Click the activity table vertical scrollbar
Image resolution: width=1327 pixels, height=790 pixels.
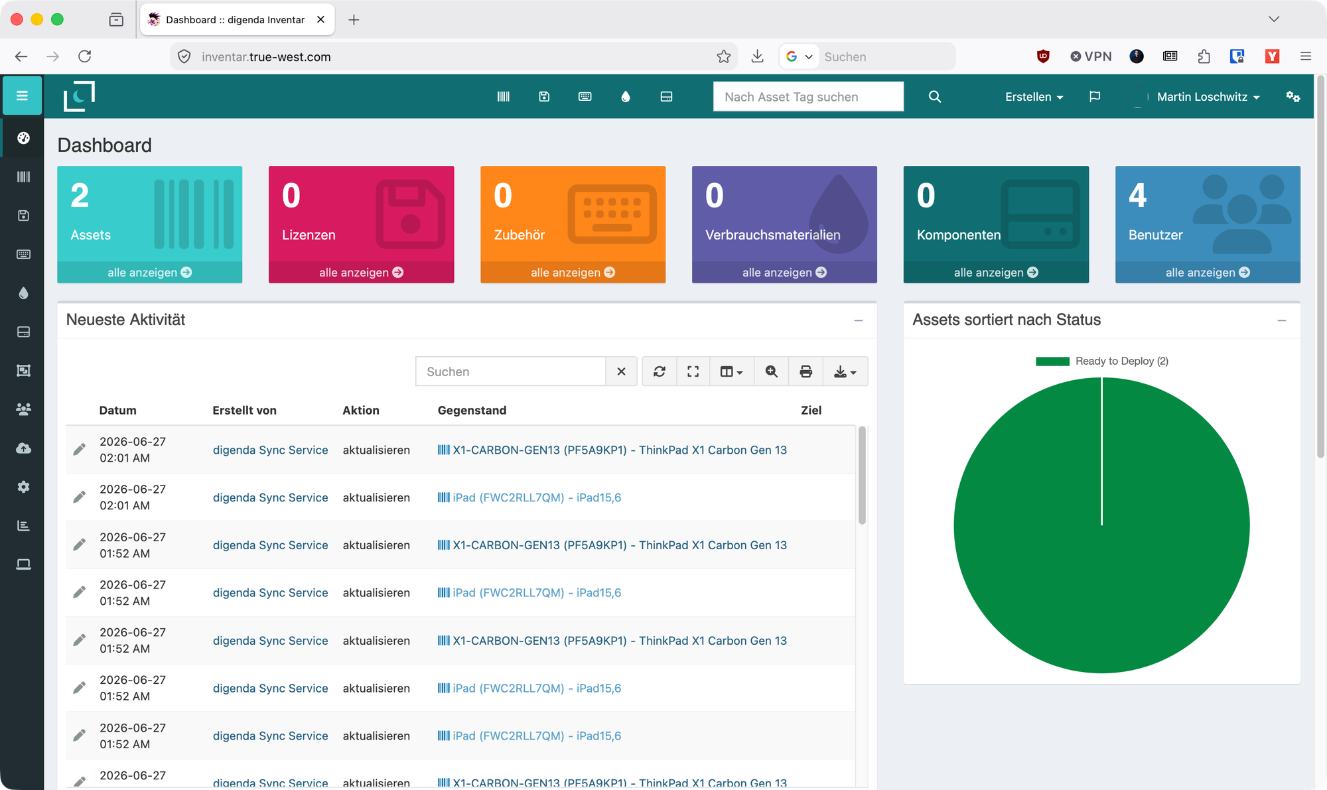click(862, 476)
